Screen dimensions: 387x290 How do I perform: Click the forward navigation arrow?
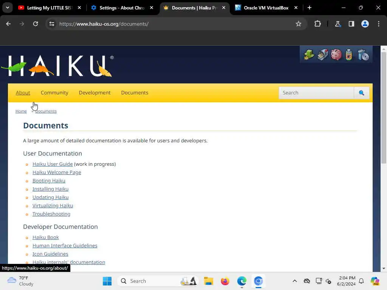[x=22, y=24]
